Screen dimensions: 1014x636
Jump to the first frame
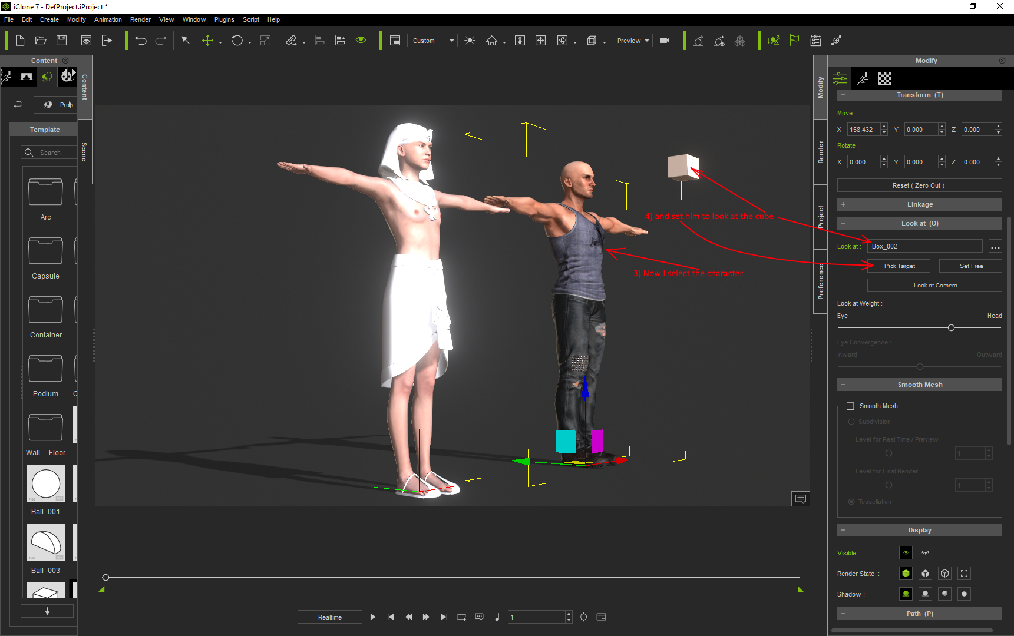(x=391, y=617)
